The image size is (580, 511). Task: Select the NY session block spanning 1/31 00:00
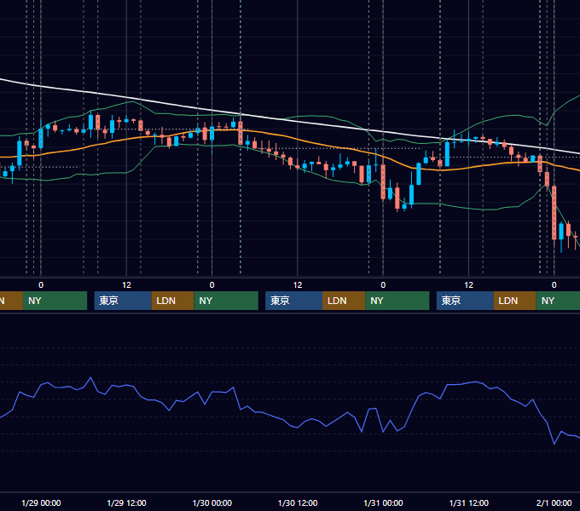pos(397,301)
